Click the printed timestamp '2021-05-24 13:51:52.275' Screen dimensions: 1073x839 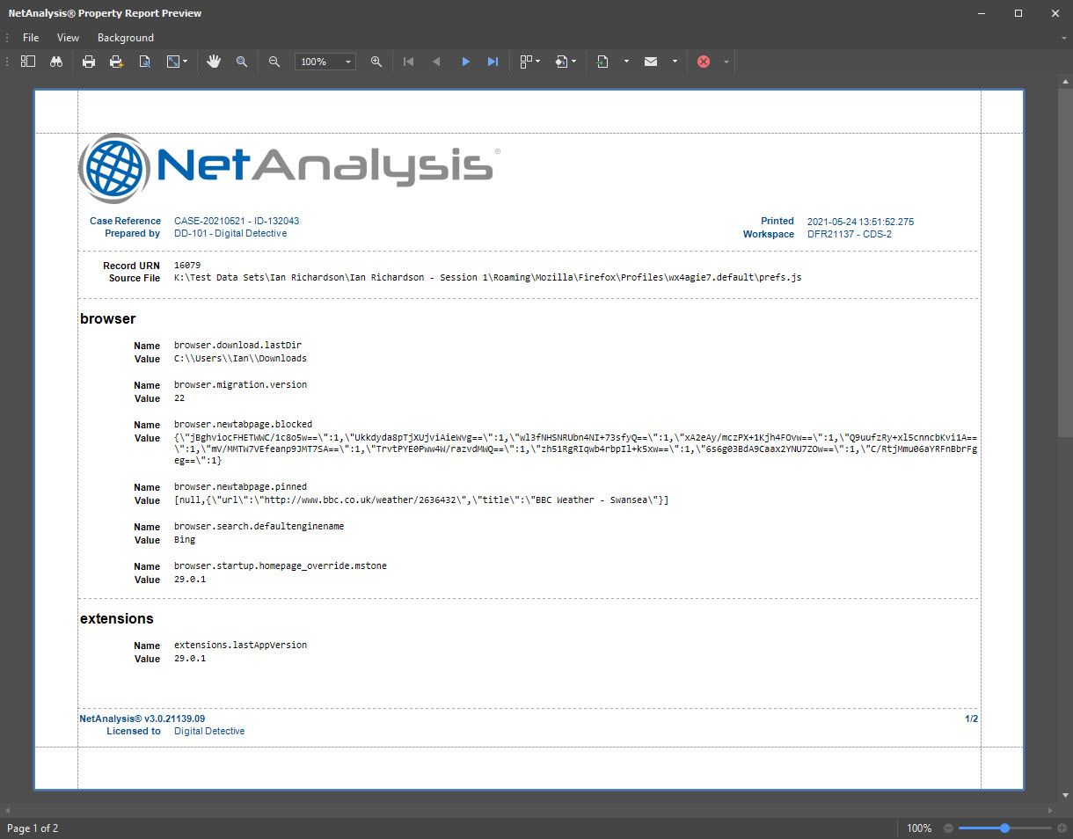tap(860, 222)
